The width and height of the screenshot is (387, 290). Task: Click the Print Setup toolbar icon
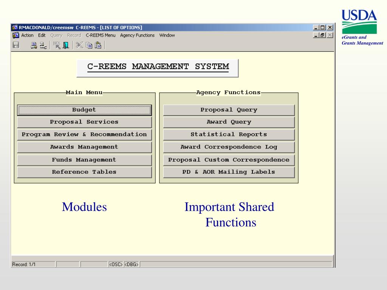[x=43, y=45]
